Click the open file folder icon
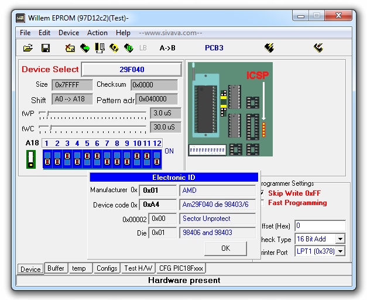The height and width of the screenshot is (300, 367). (x=28, y=48)
